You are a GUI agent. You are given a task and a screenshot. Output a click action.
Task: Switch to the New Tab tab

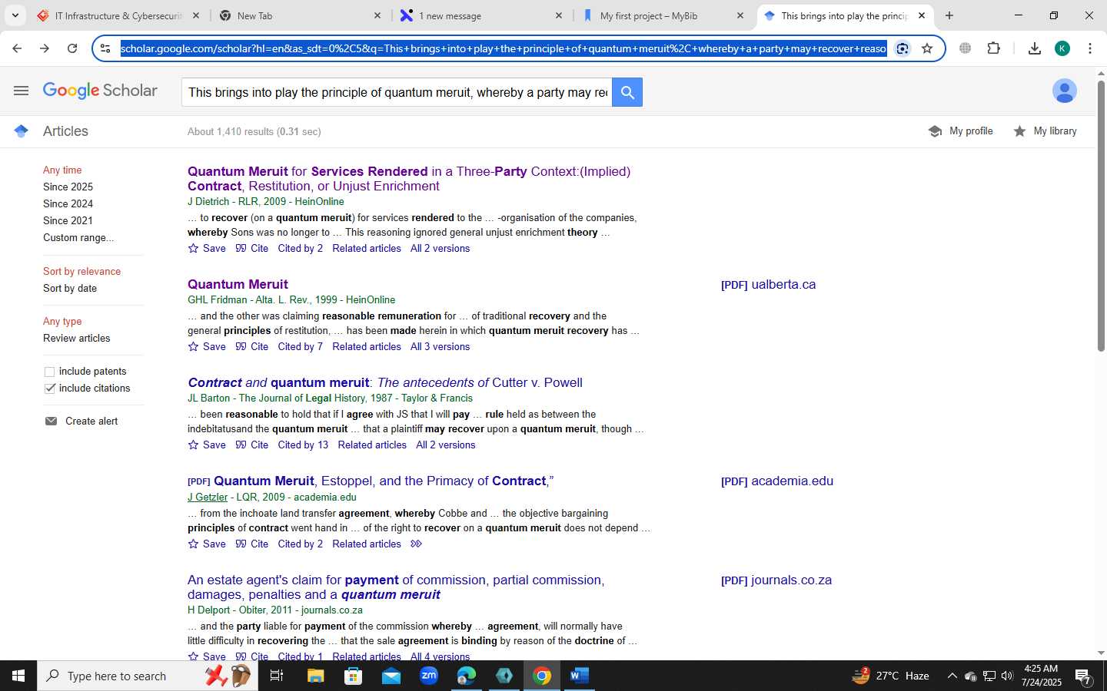tap(300, 15)
